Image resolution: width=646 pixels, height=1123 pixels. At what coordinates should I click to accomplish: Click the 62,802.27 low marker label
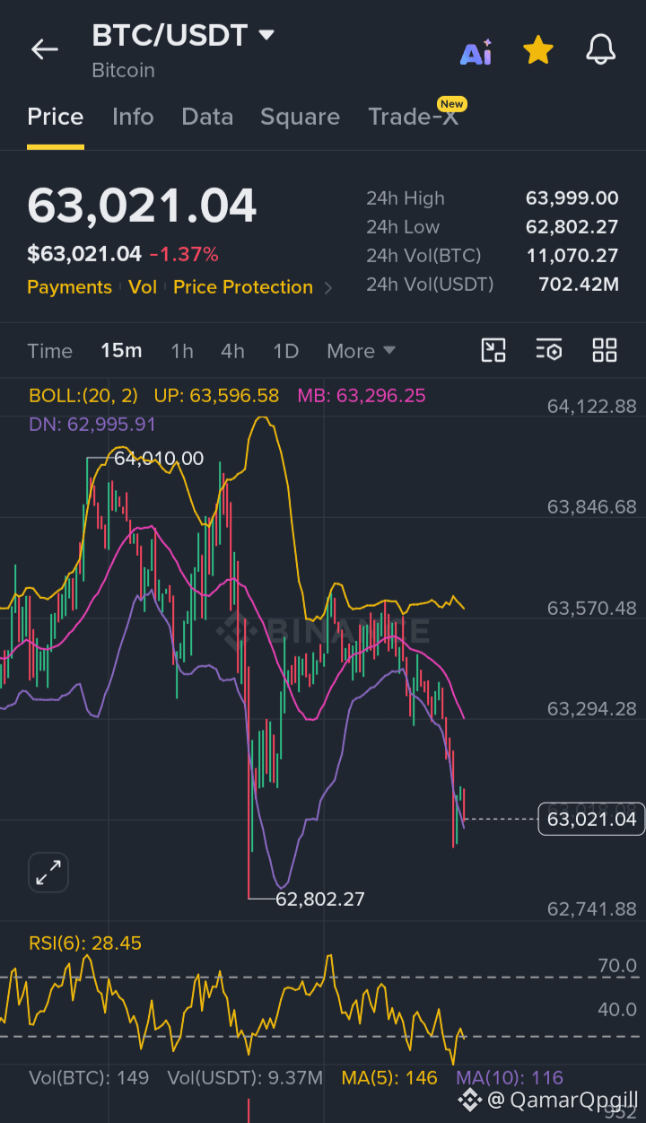point(320,899)
